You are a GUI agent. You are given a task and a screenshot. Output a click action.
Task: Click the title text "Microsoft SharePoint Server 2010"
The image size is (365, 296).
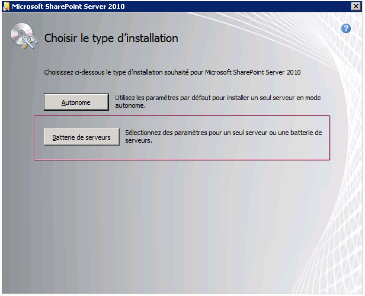click(x=68, y=7)
